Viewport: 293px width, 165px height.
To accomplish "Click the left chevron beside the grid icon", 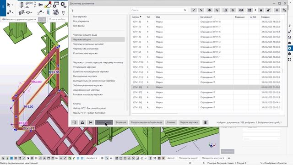I will click(x=255, y=10).
